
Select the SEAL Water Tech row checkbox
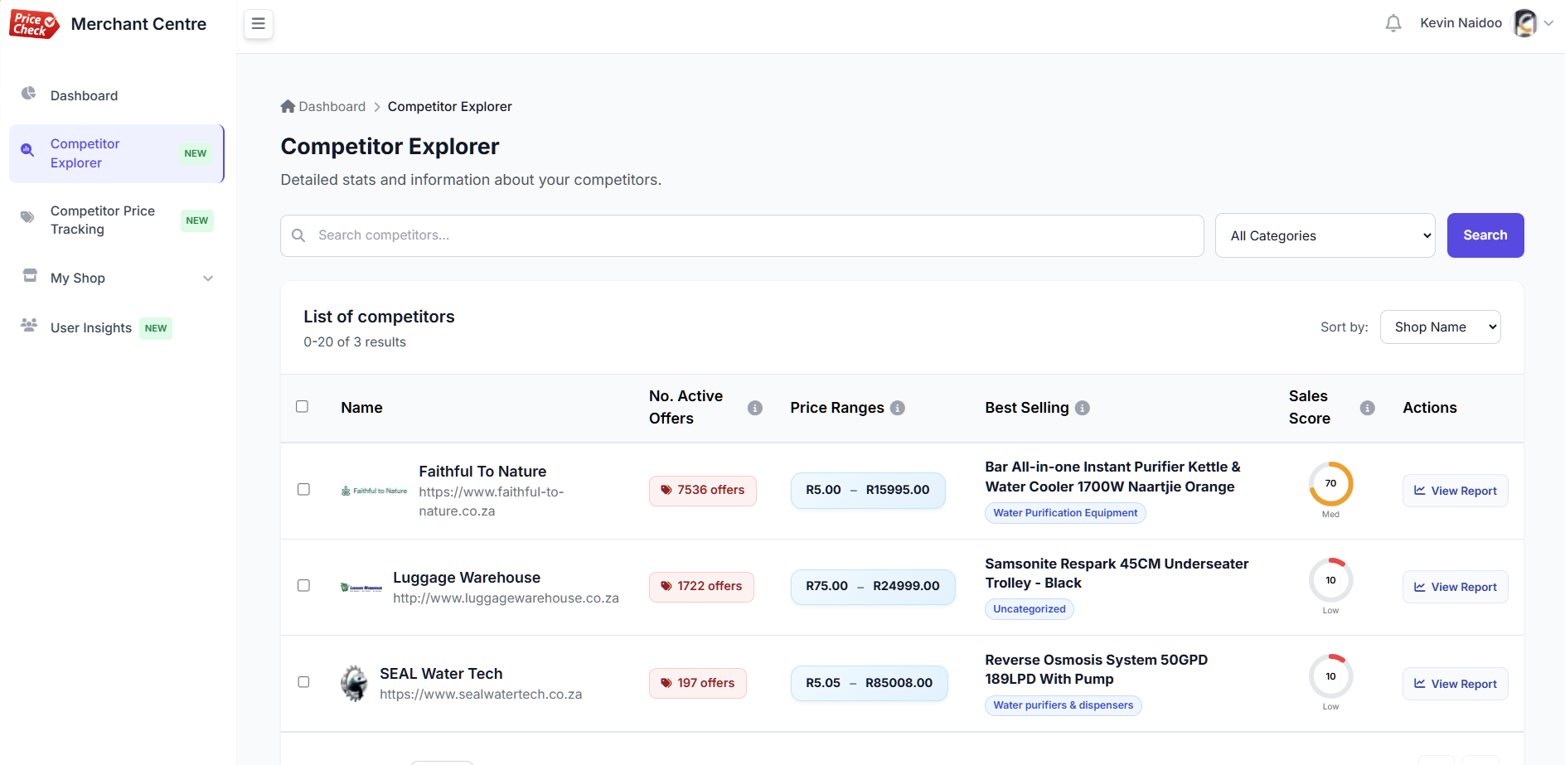[303, 681]
